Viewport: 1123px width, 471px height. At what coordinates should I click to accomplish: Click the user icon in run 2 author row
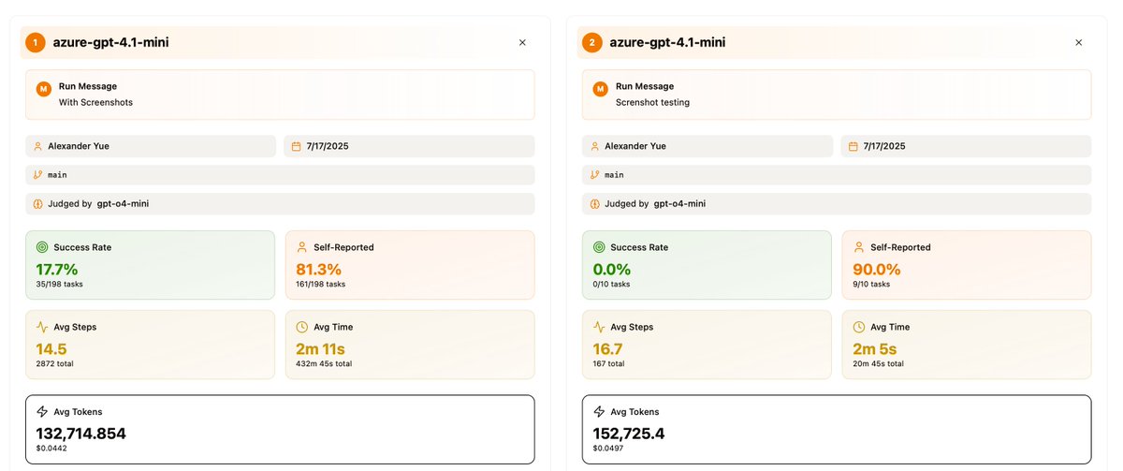pyautogui.click(x=594, y=146)
